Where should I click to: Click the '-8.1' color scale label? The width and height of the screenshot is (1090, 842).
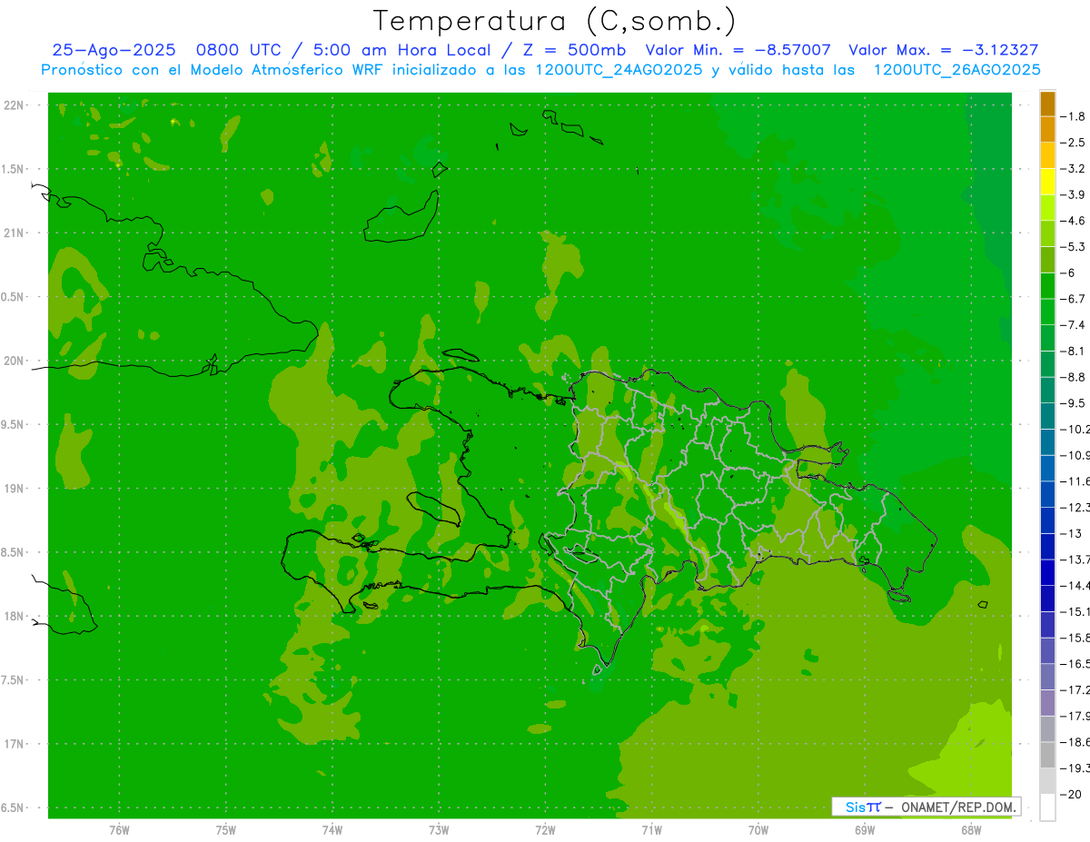[x=1073, y=351]
